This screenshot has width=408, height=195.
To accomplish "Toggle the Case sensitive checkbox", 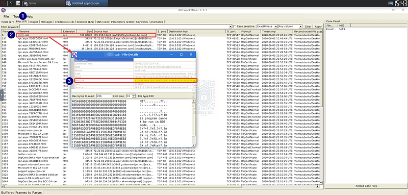I will 235,27.
